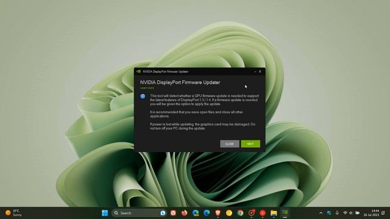Launch Vivaldi browser from taskbar

click(x=173, y=213)
